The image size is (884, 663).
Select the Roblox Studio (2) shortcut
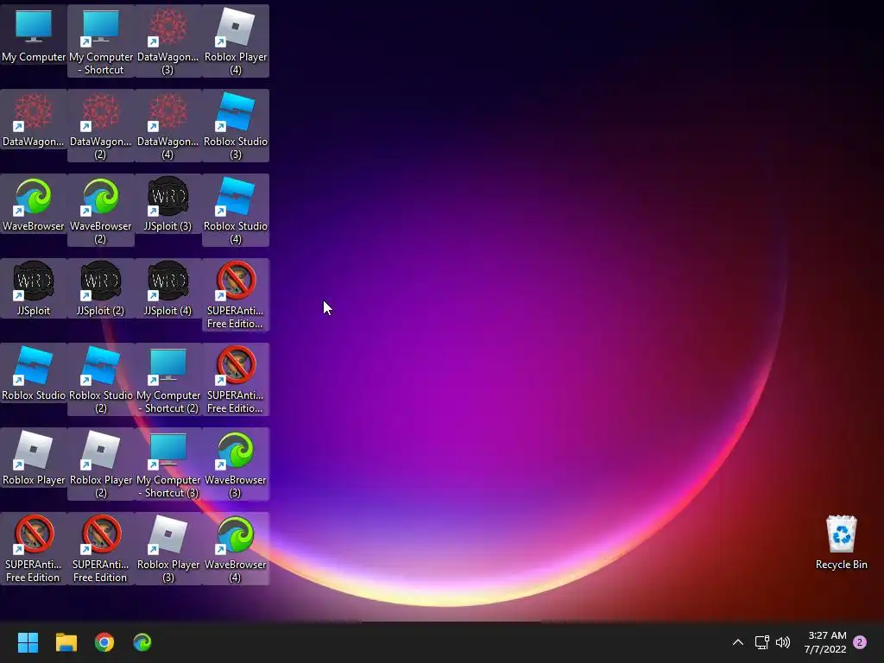pyautogui.click(x=101, y=379)
